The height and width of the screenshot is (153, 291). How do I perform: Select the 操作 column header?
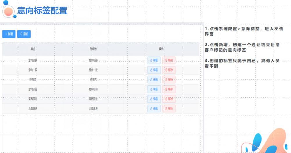[162, 49]
